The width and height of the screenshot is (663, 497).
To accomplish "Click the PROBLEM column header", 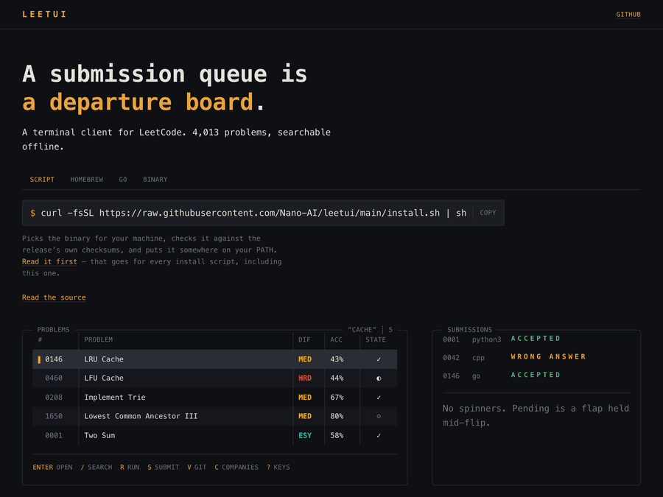I will 99,339.
